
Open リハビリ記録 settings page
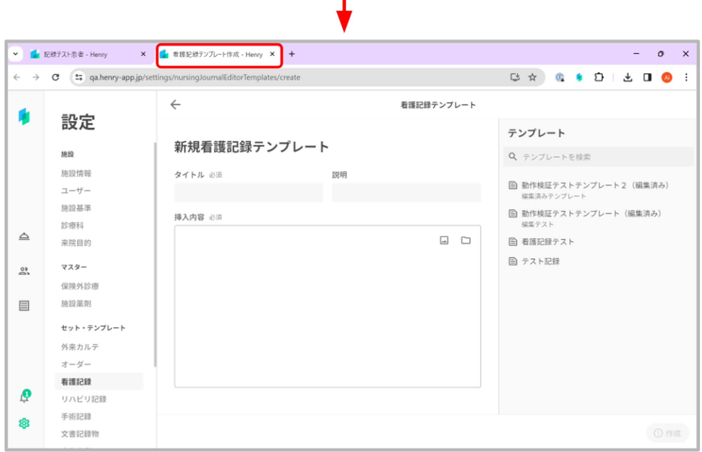84,399
